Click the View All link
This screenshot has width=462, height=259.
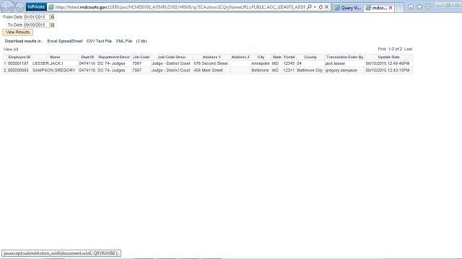tap(11, 50)
